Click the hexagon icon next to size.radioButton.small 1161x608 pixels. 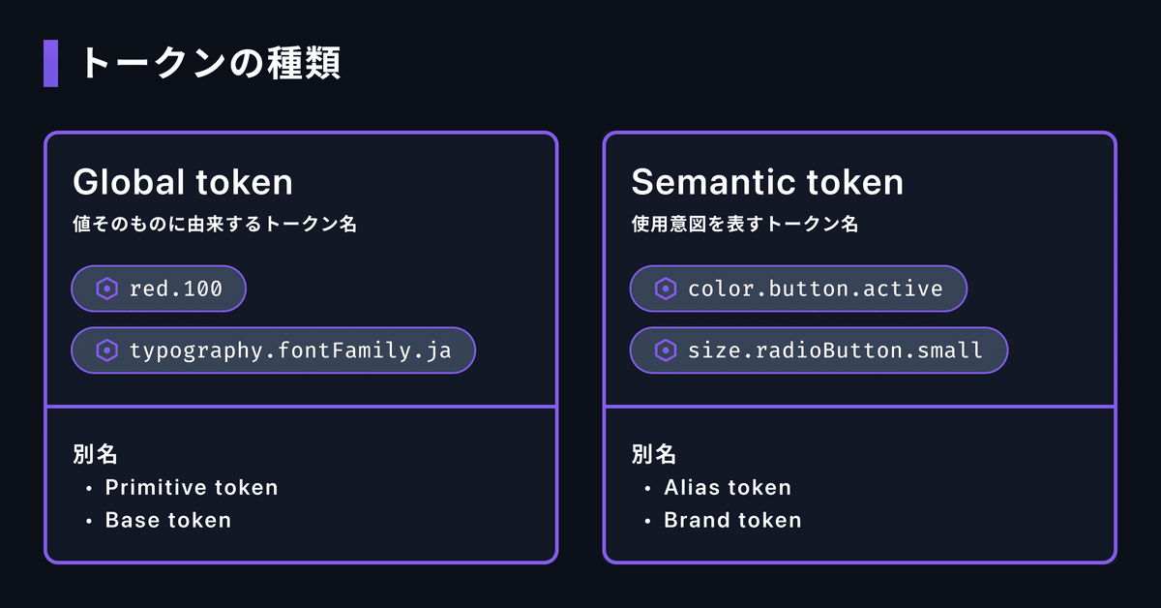(666, 350)
